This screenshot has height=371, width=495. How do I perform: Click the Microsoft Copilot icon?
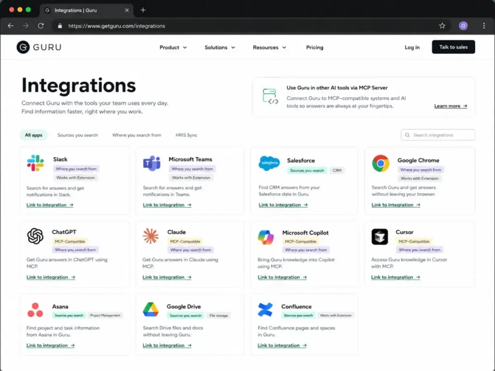click(x=266, y=237)
